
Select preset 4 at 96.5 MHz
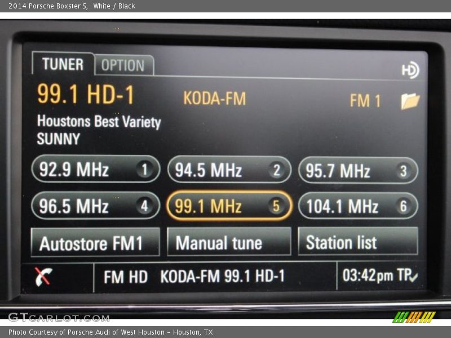tap(95, 206)
